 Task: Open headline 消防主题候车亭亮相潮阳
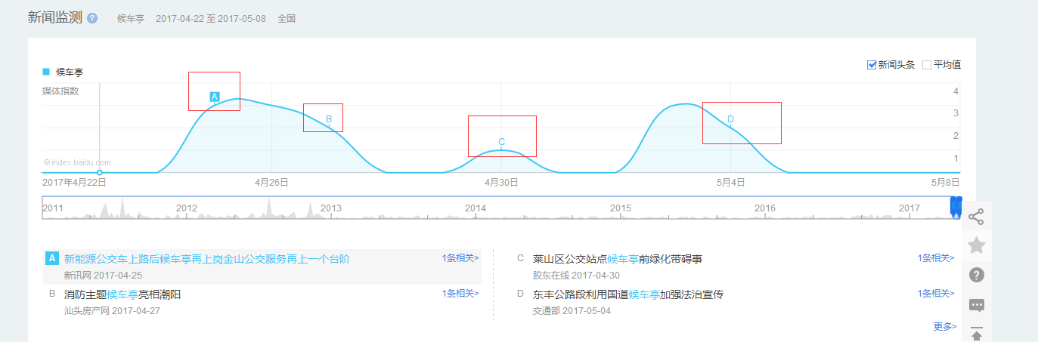point(122,294)
